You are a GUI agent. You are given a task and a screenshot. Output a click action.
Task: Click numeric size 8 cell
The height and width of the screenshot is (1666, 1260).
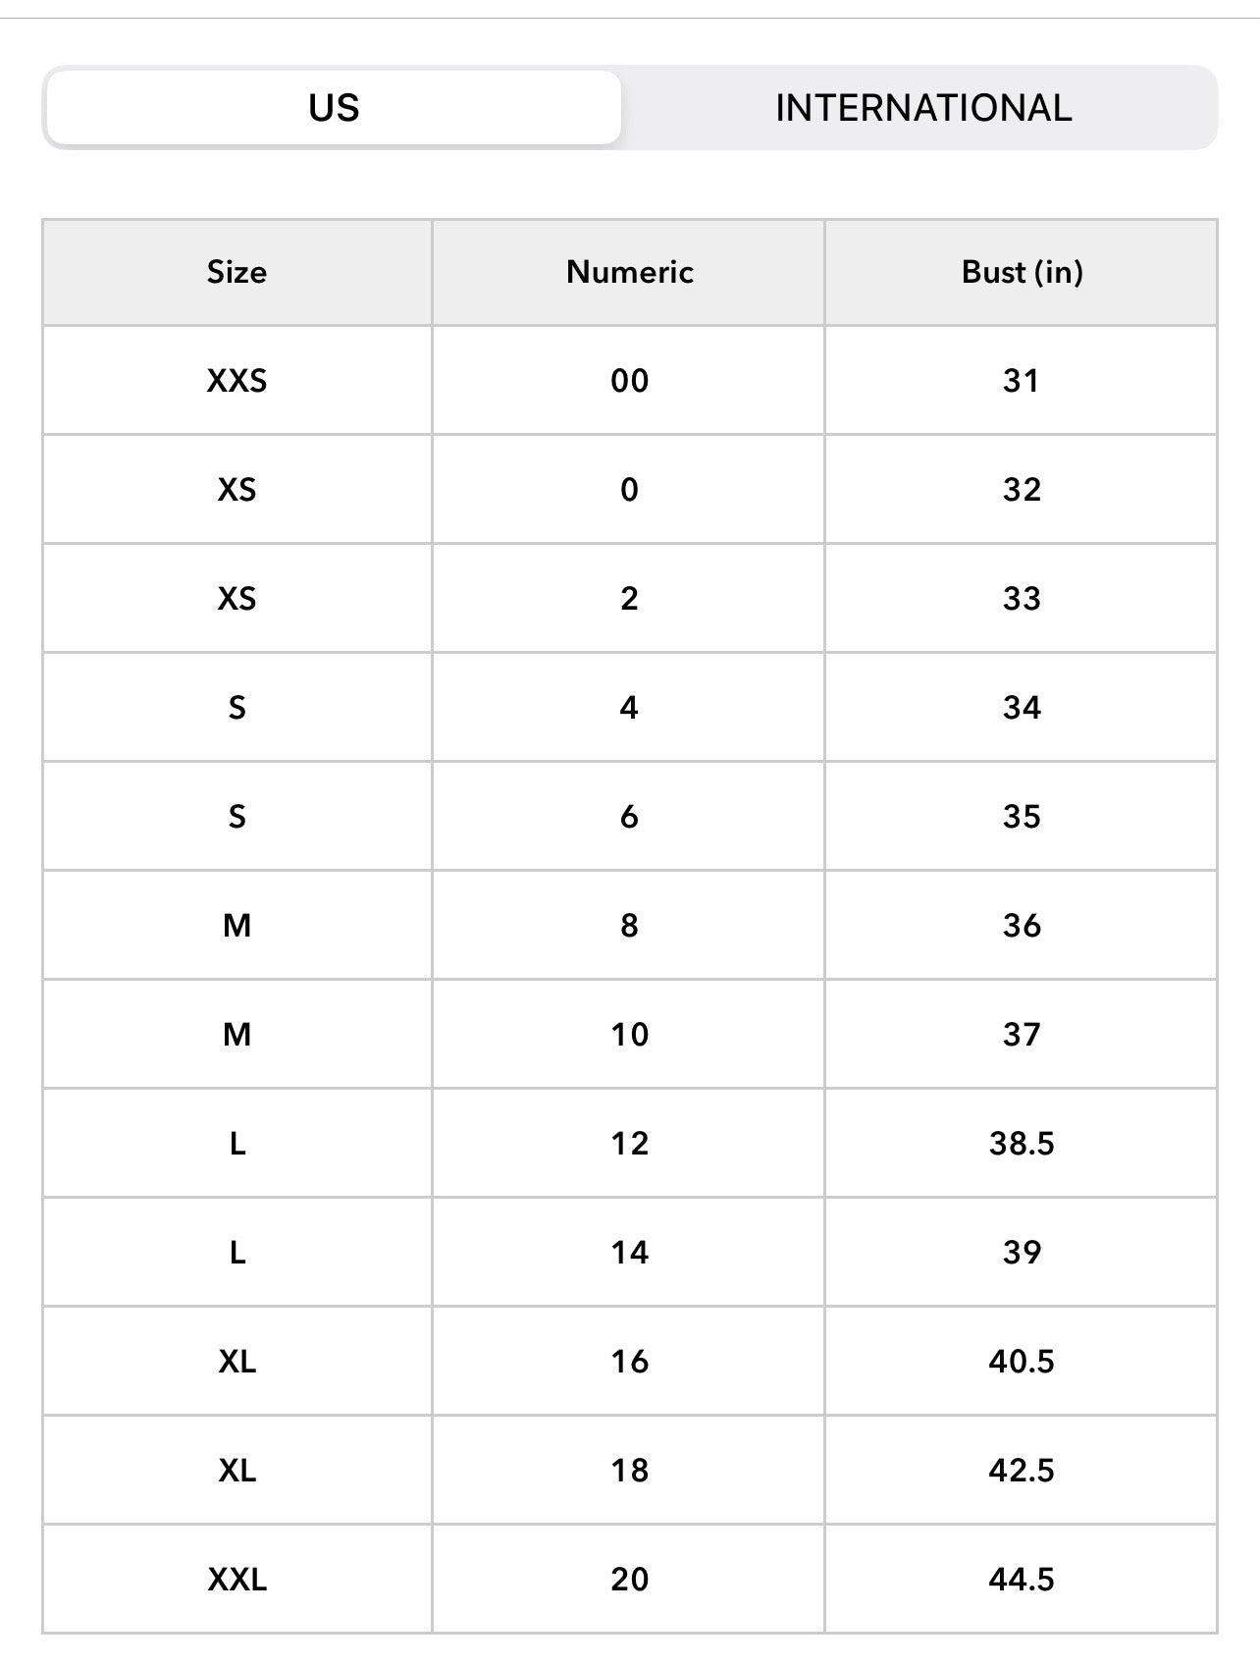629,926
